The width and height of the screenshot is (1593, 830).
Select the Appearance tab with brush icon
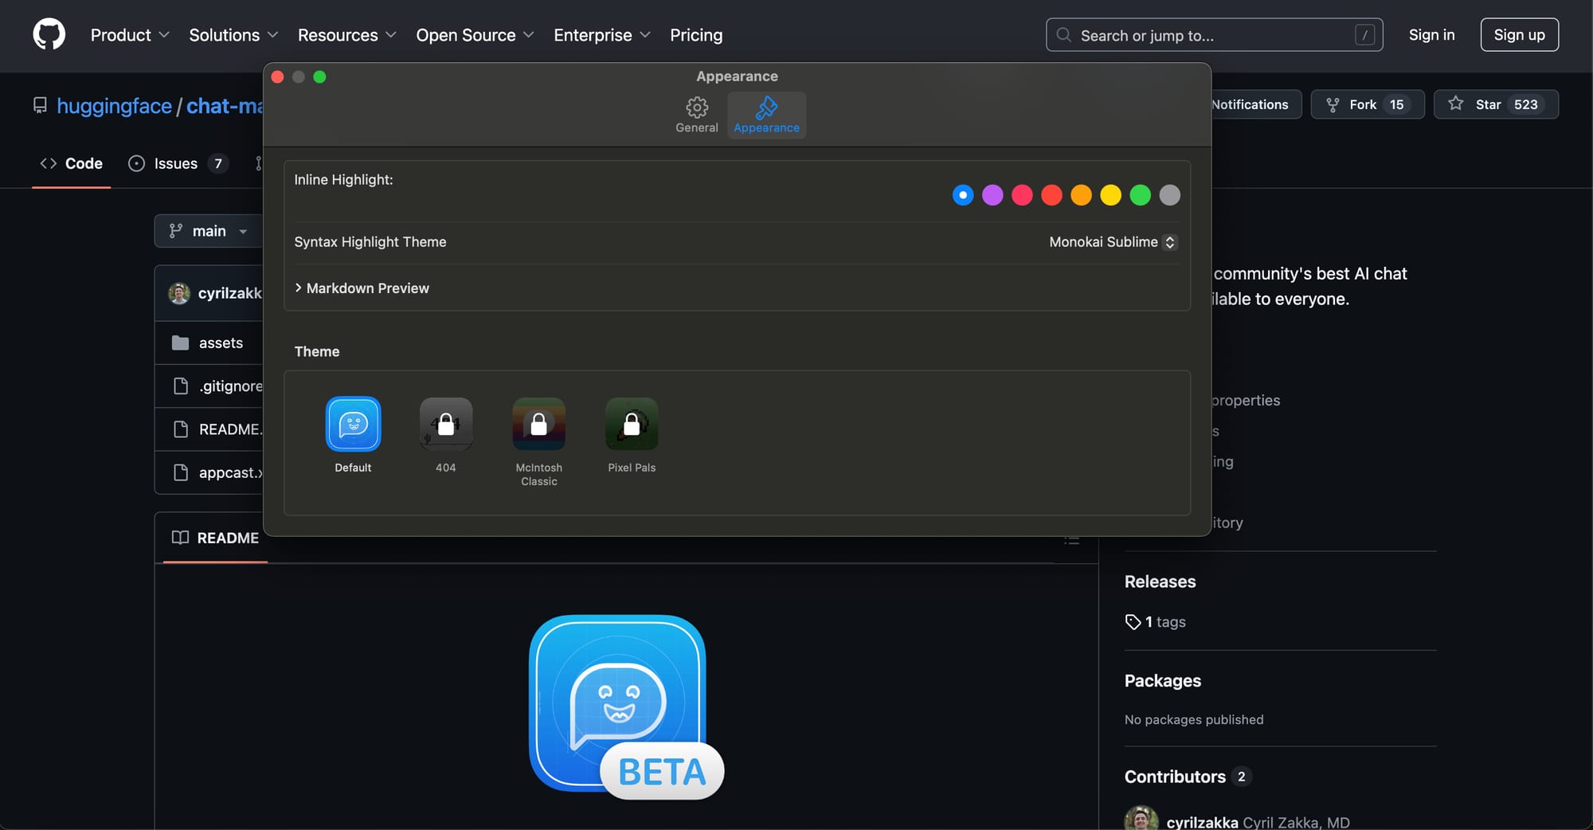[x=766, y=115]
